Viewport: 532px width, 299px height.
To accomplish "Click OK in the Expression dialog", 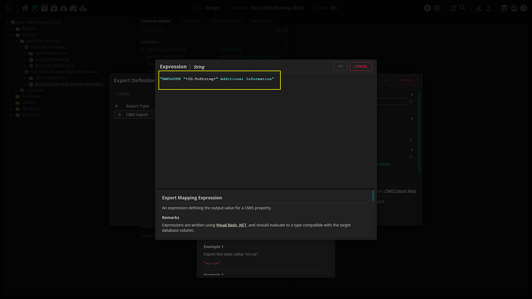I will (340, 66).
